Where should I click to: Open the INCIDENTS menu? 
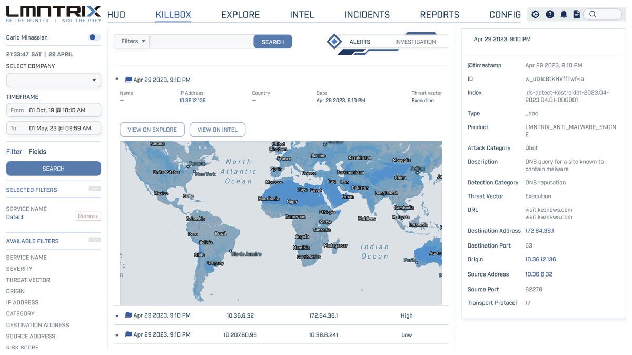pos(367,15)
